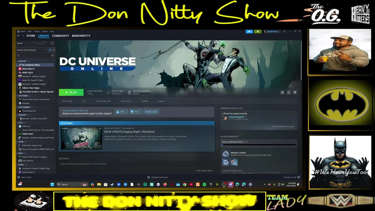Add game to favorites with heart icon
375x211 pixels.
pyautogui.click(x=295, y=92)
